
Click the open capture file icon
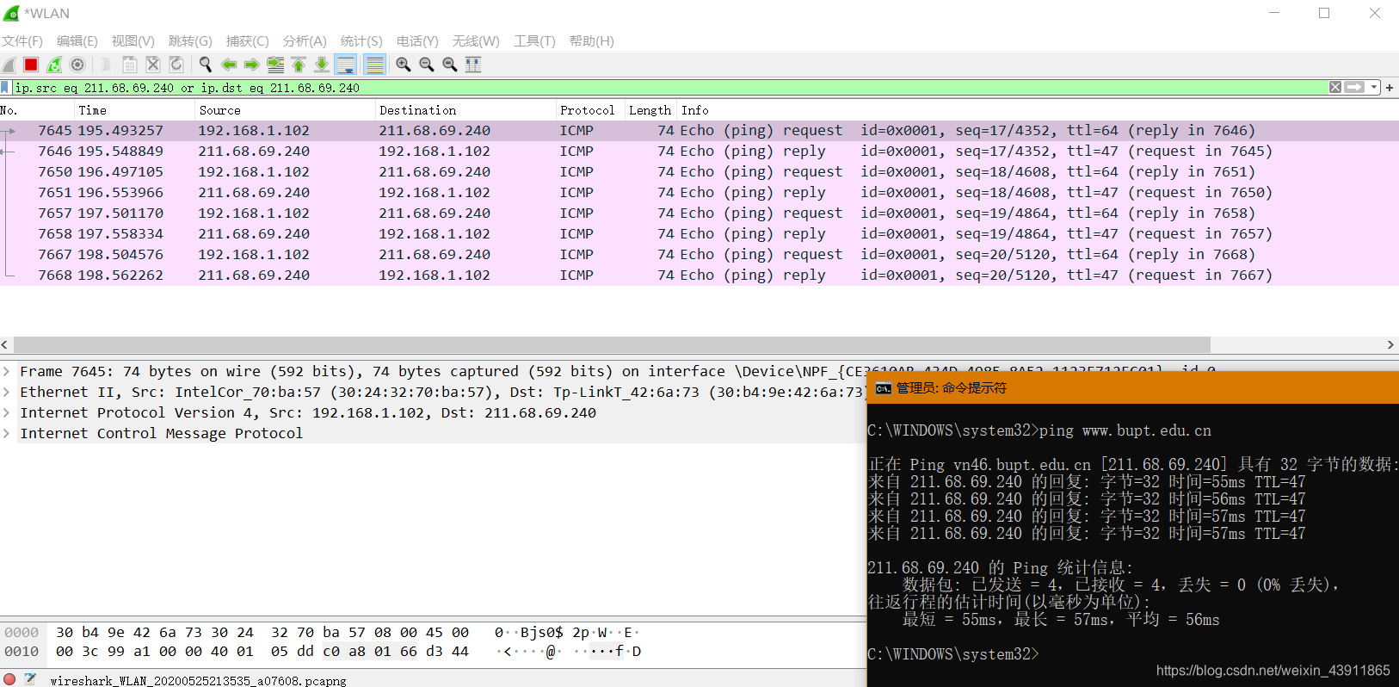tap(107, 65)
